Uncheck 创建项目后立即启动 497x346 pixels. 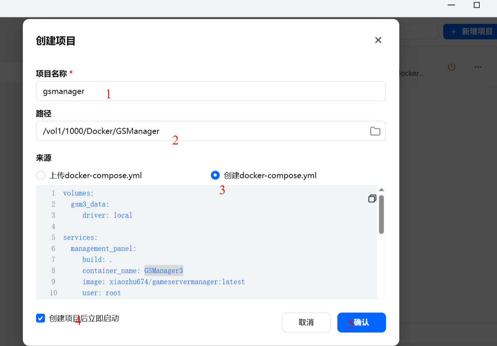41,318
